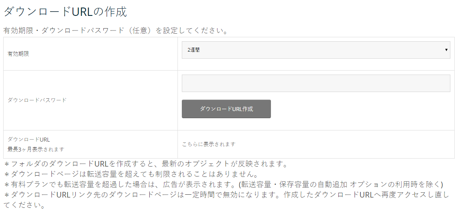Click the ダウンロードURL row label
This screenshot has width=469, height=209.
tap(29, 139)
